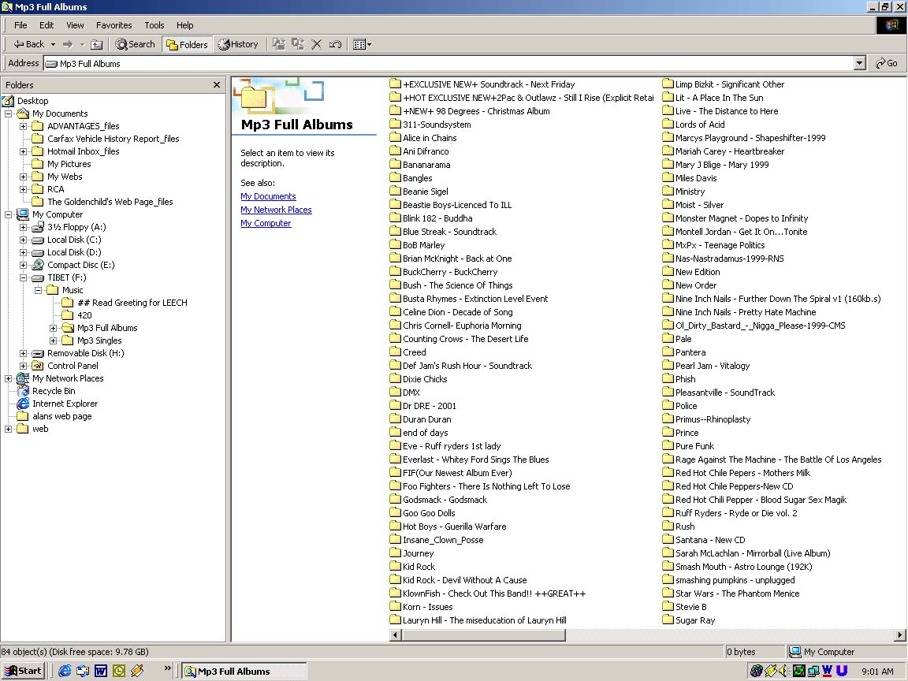The image size is (908, 681).
Task: Open the Favorites menu
Action: (113, 25)
